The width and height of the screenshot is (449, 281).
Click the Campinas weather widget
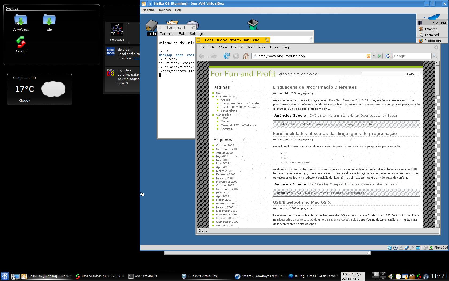pos(40,89)
